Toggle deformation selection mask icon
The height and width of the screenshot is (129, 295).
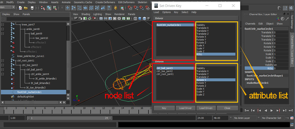point(91,8)
